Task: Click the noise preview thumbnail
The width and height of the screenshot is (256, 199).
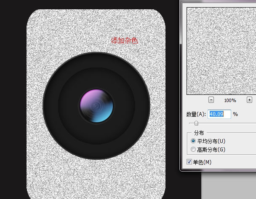Action: (221, 51)
